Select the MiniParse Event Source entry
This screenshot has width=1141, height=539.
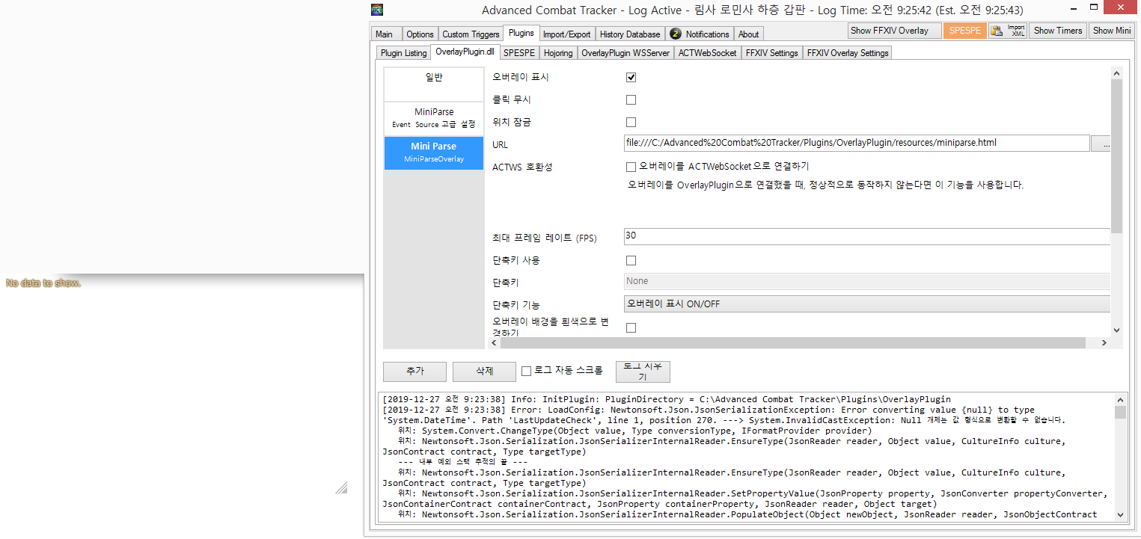point(434,118)
